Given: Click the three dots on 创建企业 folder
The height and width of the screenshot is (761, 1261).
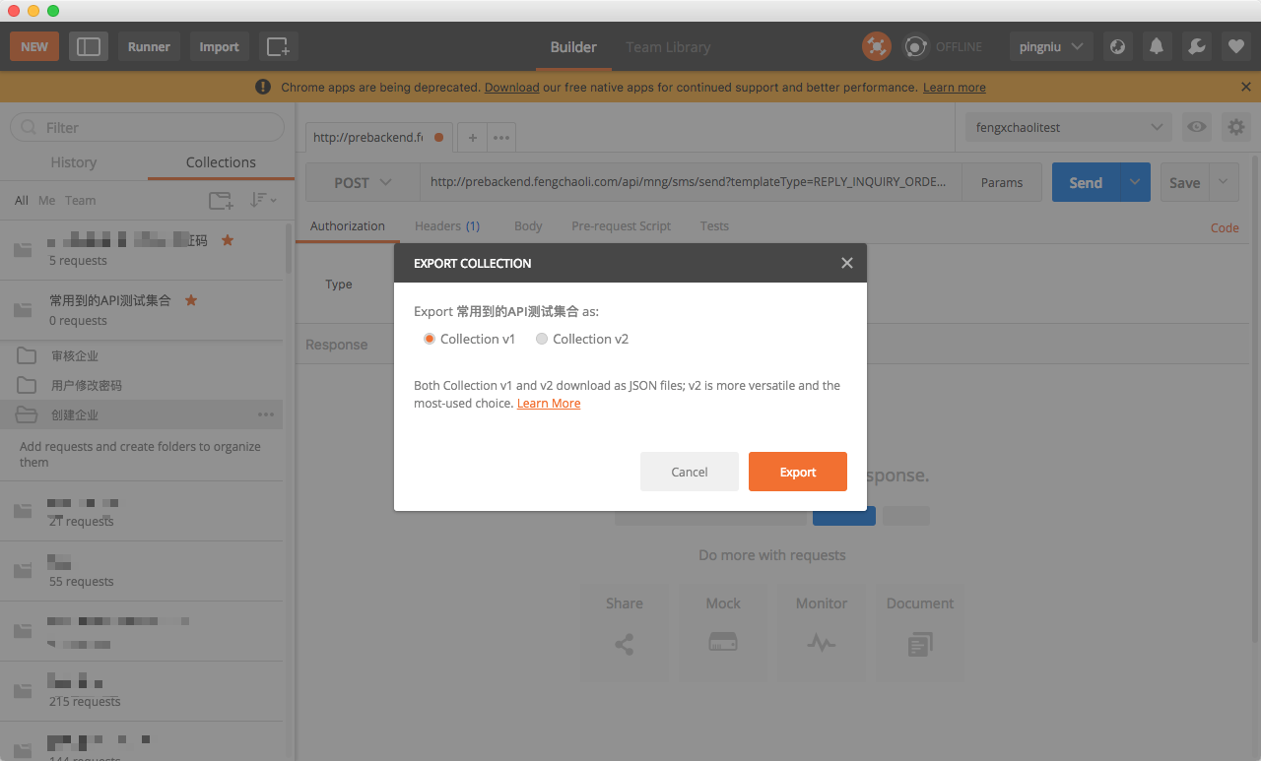Looking at the screenshot, I should coord(266,414).
